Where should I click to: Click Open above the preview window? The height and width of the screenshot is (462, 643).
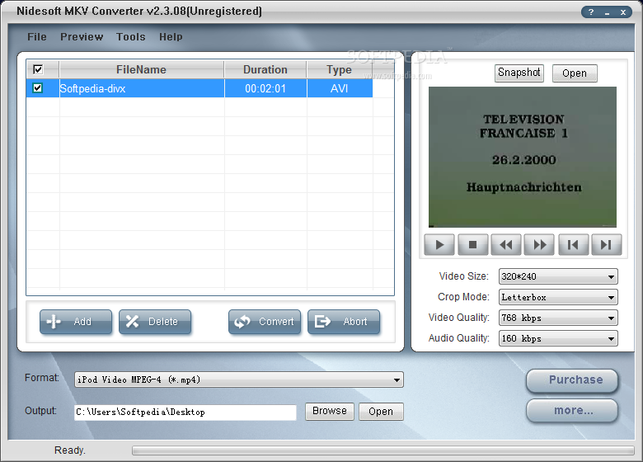575,73
